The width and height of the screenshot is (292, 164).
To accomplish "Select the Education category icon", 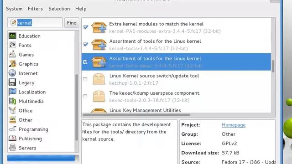I will [12, 36].
